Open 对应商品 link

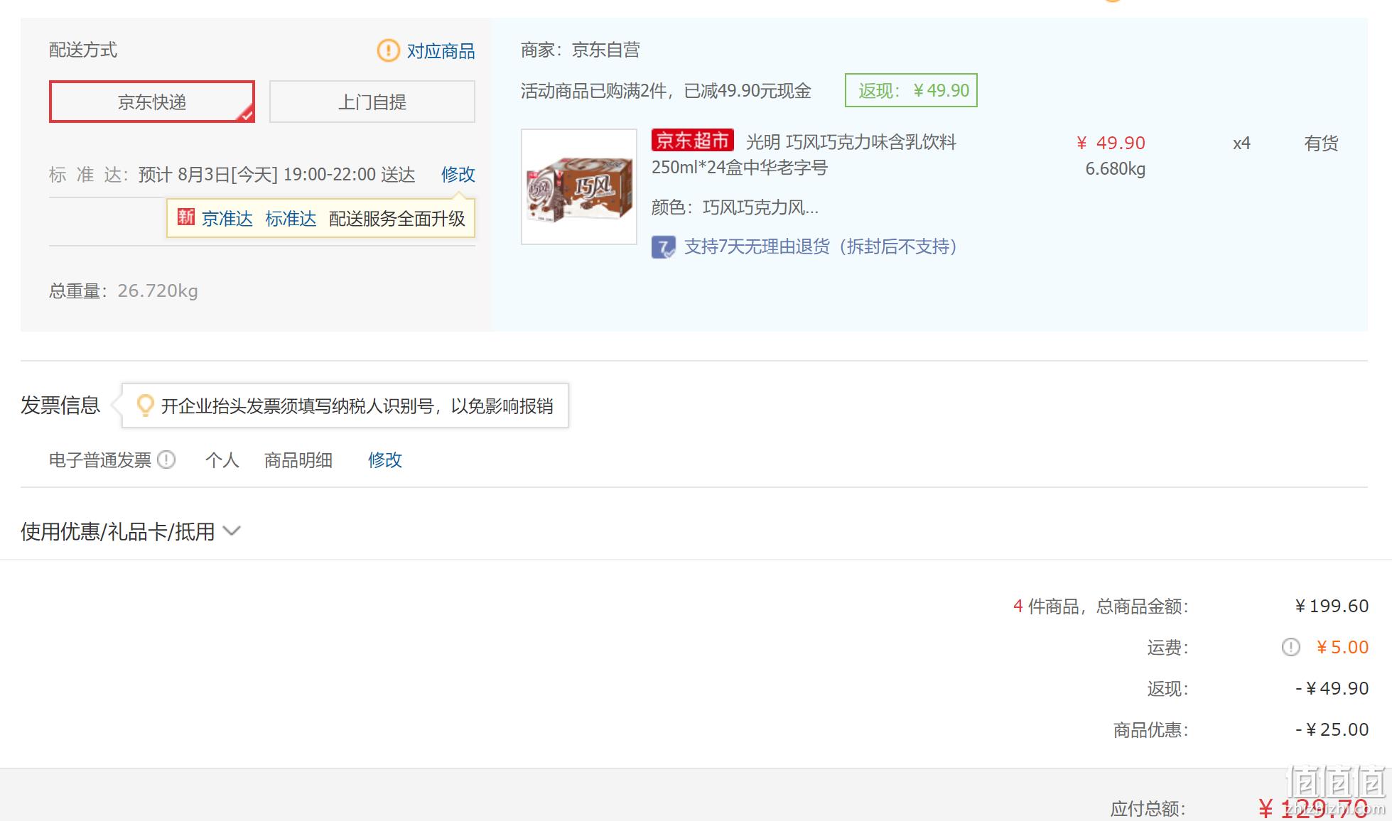pos(441,51)
